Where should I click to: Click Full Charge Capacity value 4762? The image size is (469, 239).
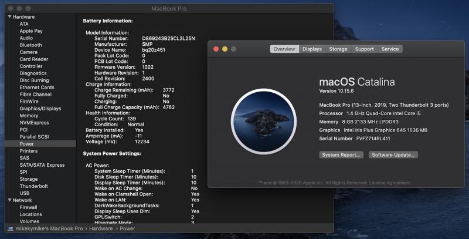click(169, 107)
